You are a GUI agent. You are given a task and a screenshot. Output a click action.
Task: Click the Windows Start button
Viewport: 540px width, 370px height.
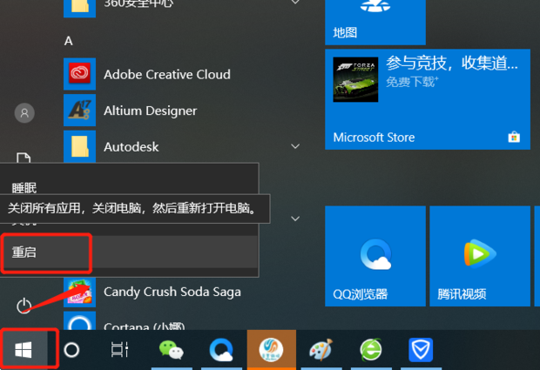24,349
